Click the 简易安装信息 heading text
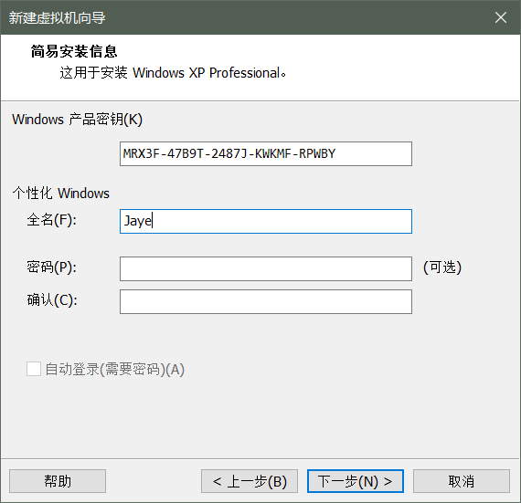This screenshot has height=503, width=521. 74,51
